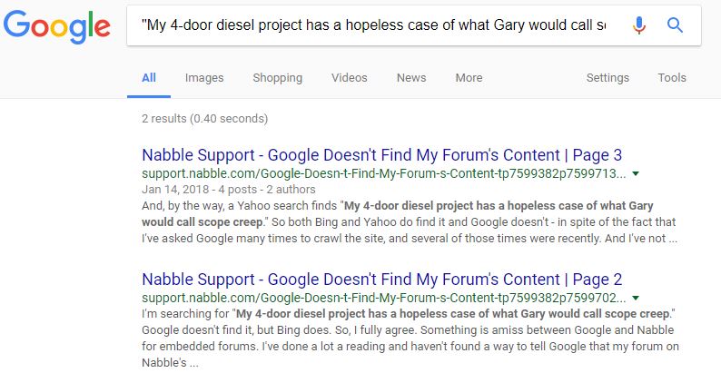Show News results tab
This screenshot has height=373, width=721.
click(411, 78)
